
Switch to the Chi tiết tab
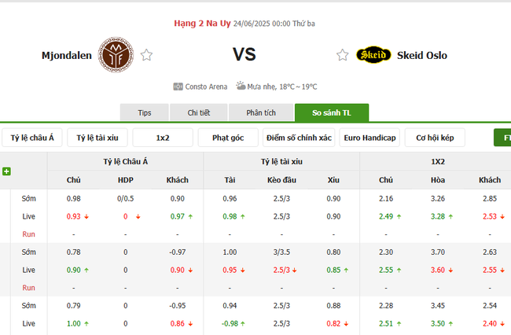[198, 112]
